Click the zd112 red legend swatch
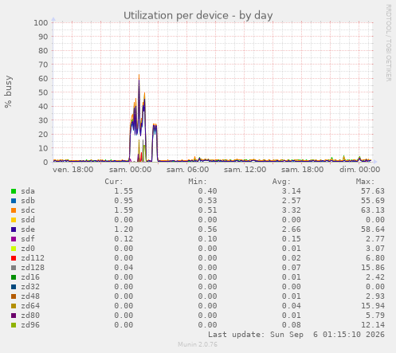Screen dimensions: 396x353 [x=14, y=258]
